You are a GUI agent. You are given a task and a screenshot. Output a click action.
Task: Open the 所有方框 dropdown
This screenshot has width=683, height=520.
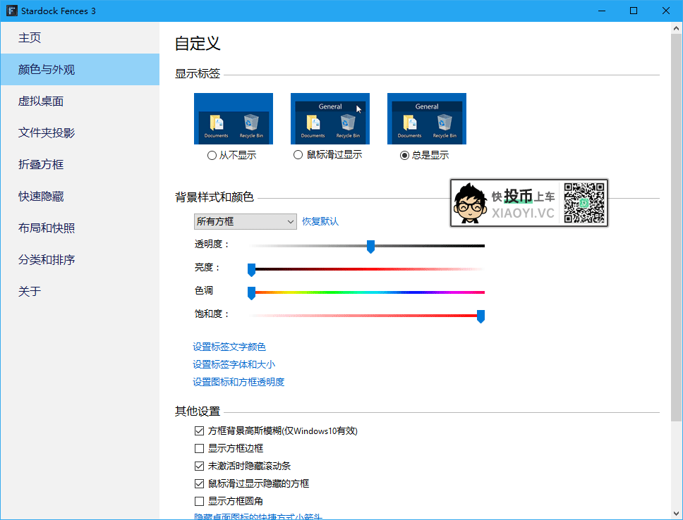click(246, 221)
